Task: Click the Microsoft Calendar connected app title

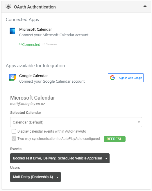Action: coord(35,29)
